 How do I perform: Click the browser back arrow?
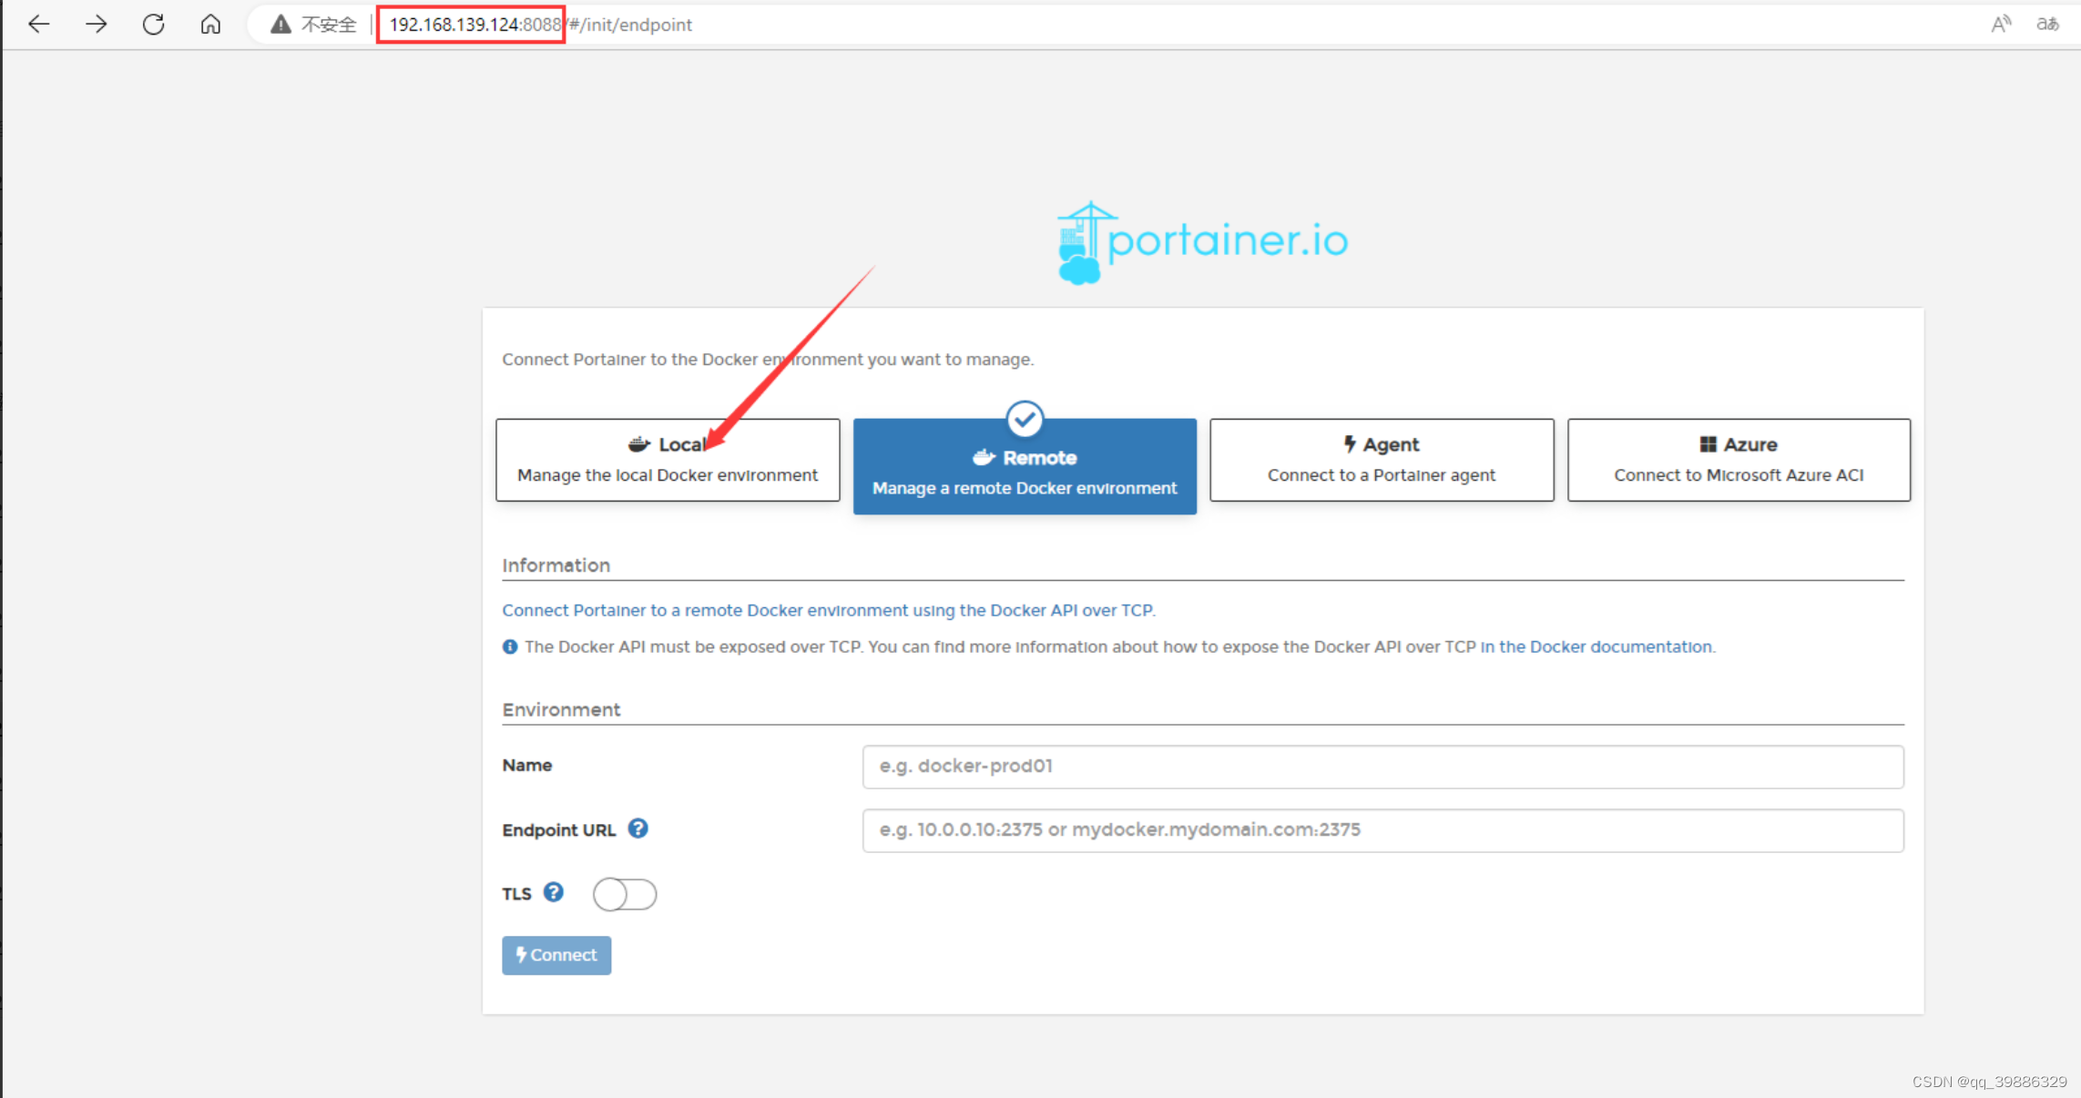click(38, 25)
